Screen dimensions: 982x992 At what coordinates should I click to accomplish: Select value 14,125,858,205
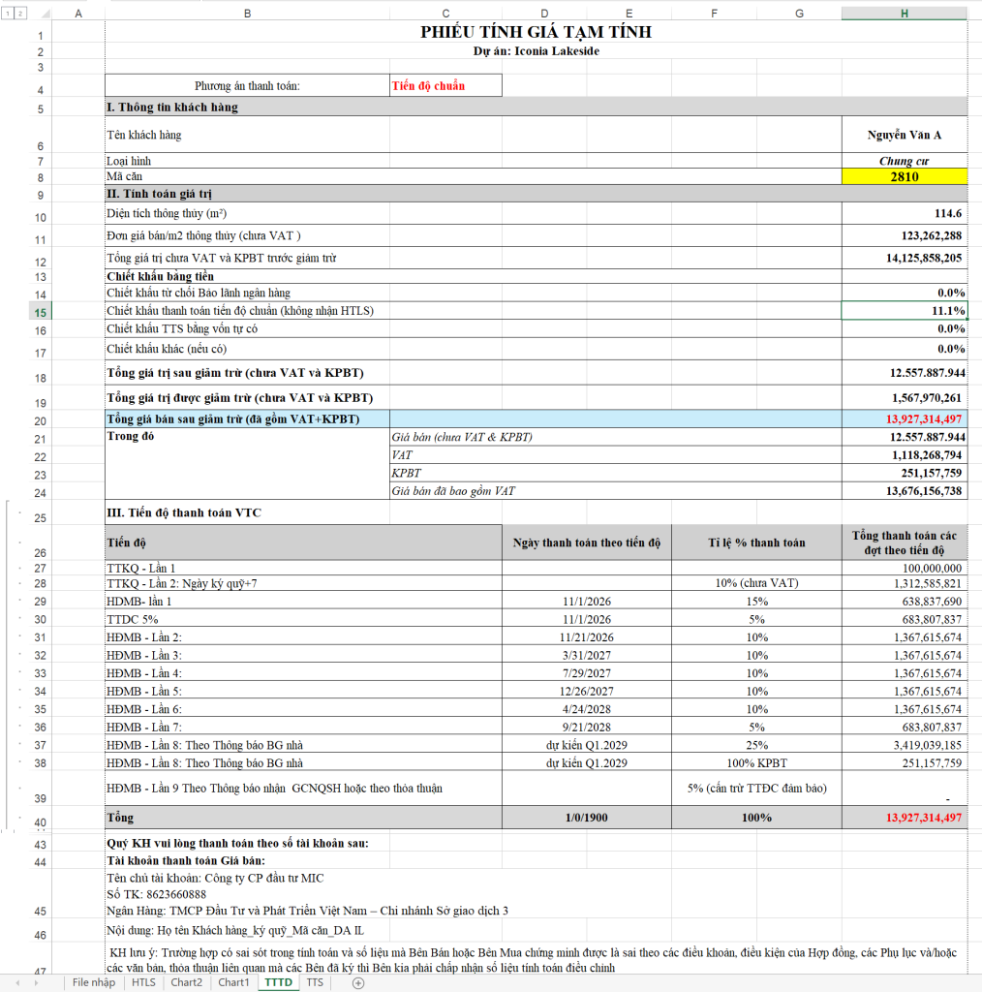coord(905,258)
